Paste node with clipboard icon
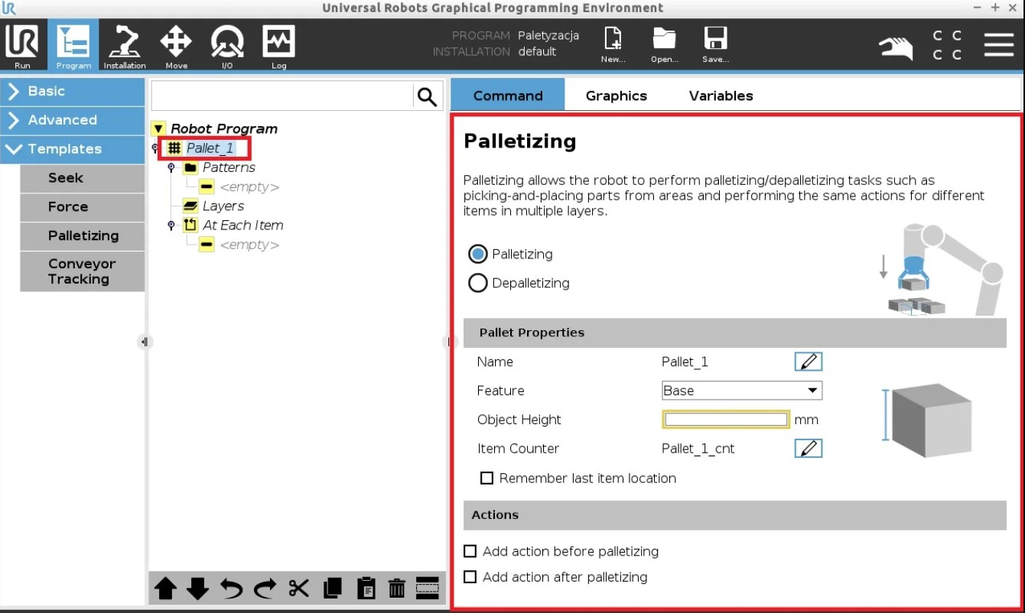Image resolution: width=1025 pixels, height=613 pixels. tap(366, 588)
